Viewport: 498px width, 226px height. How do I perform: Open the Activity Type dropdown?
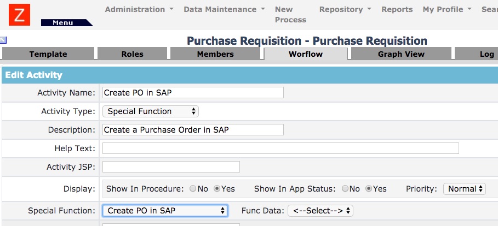[x=151, y=111]
